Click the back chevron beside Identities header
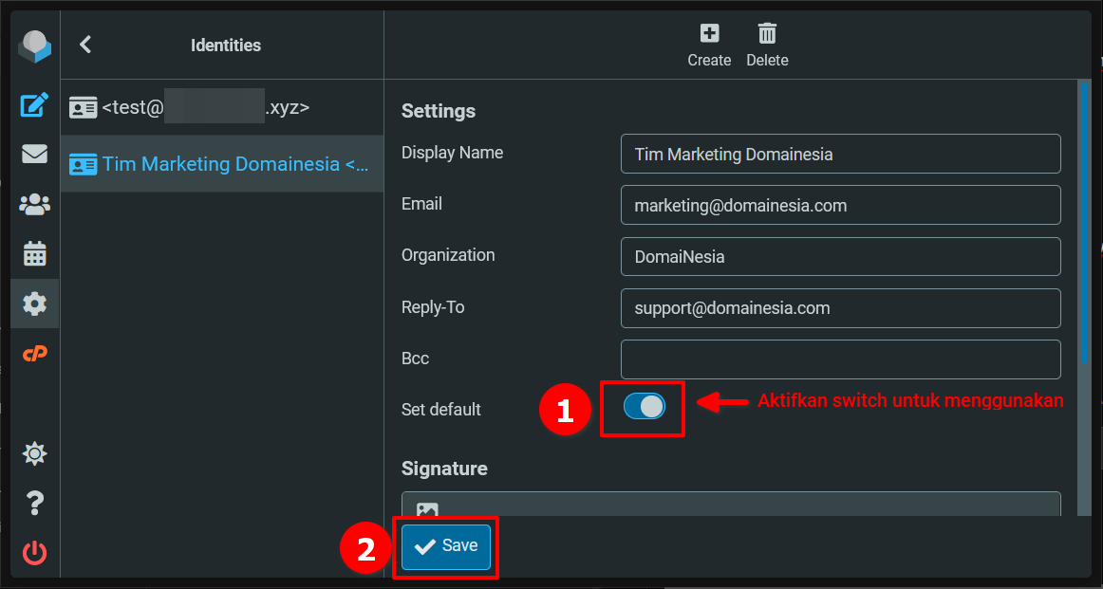Viewport: 1103px width, 589px height. coord(84,45)
